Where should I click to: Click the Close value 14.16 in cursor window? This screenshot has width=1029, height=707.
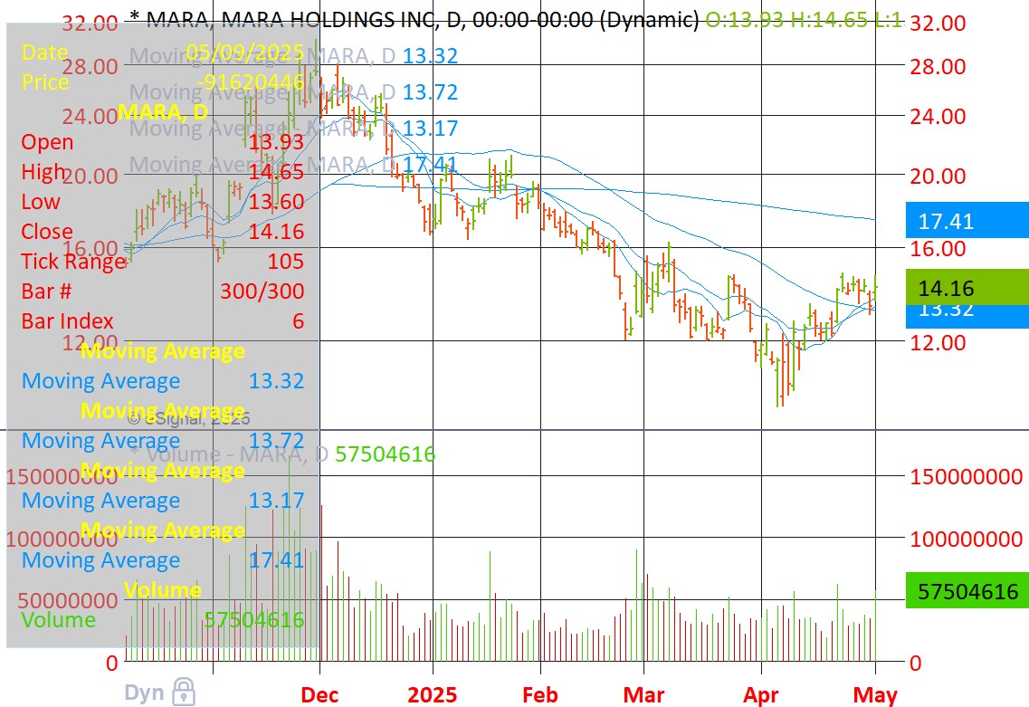pos(276,231)
